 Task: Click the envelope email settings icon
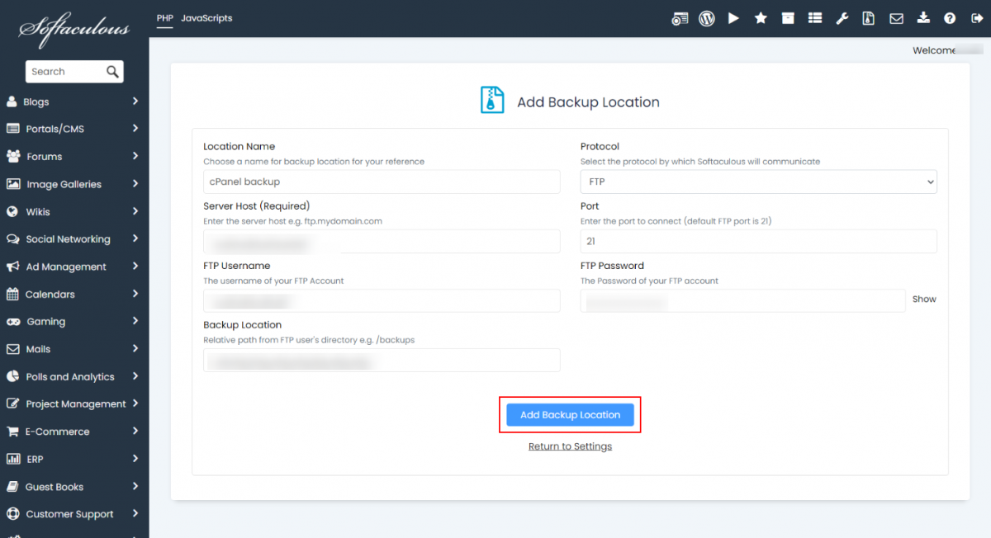click(896, 18)
